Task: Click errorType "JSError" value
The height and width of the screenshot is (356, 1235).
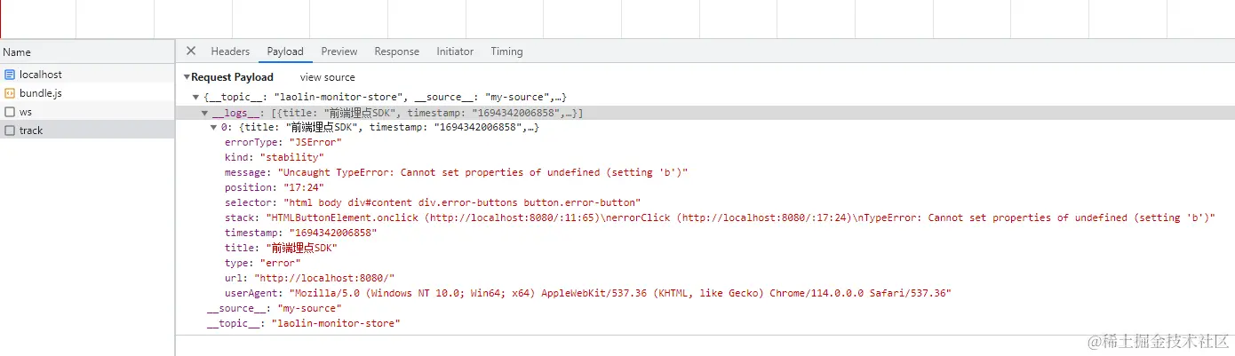Action: click(315, 142)
